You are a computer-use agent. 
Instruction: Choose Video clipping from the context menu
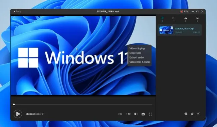coord(137,48)
